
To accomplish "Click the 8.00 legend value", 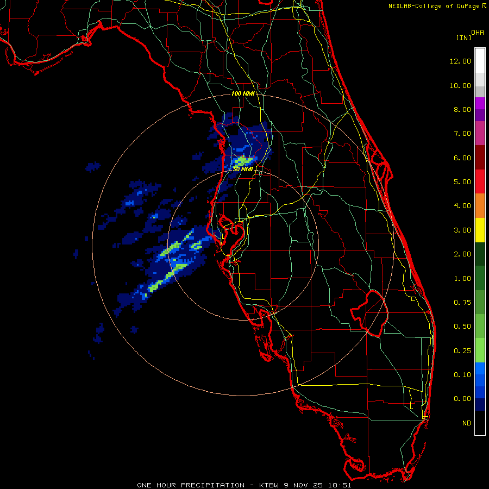I will tap(462, 109).
